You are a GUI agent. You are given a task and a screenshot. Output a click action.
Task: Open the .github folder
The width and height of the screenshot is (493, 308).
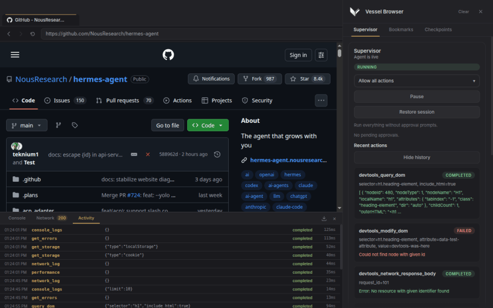[31, 179]
